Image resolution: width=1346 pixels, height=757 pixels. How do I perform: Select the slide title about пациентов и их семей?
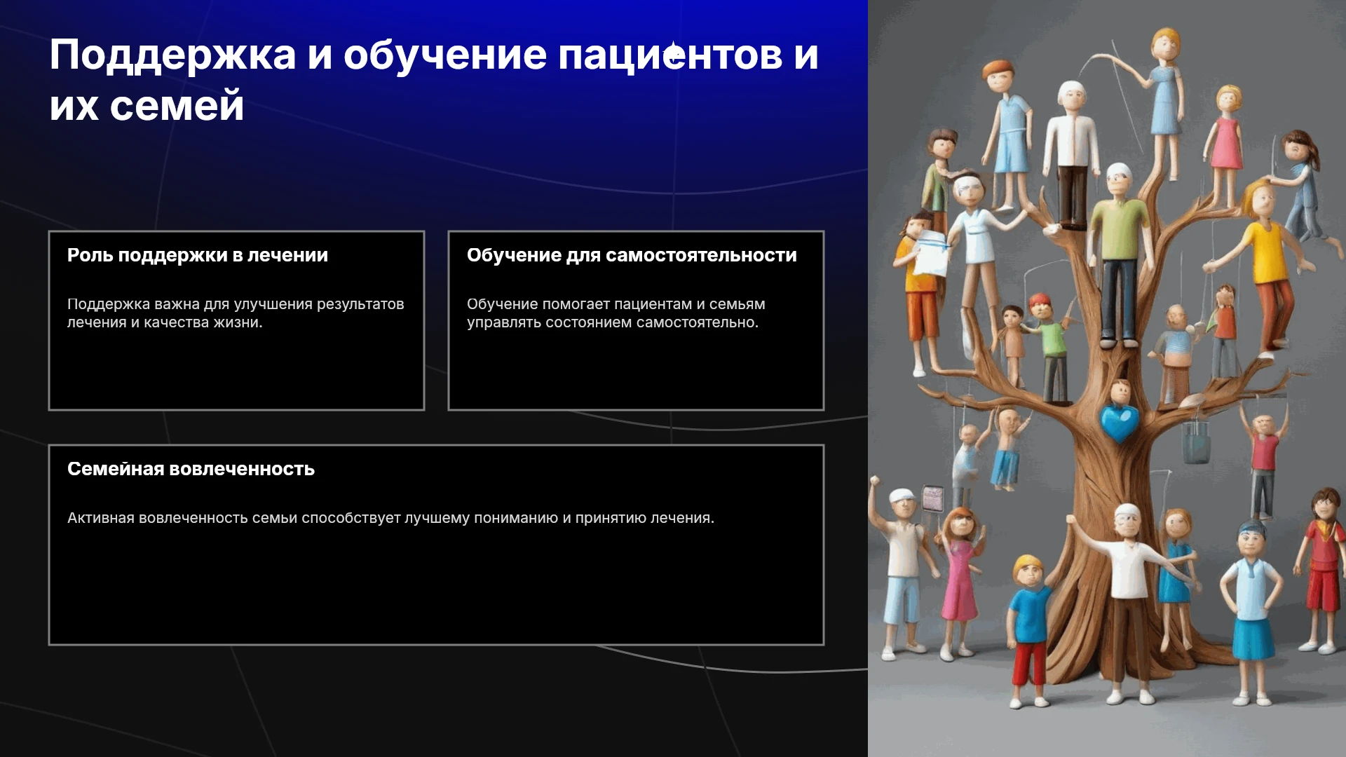(x=434, y=80)
